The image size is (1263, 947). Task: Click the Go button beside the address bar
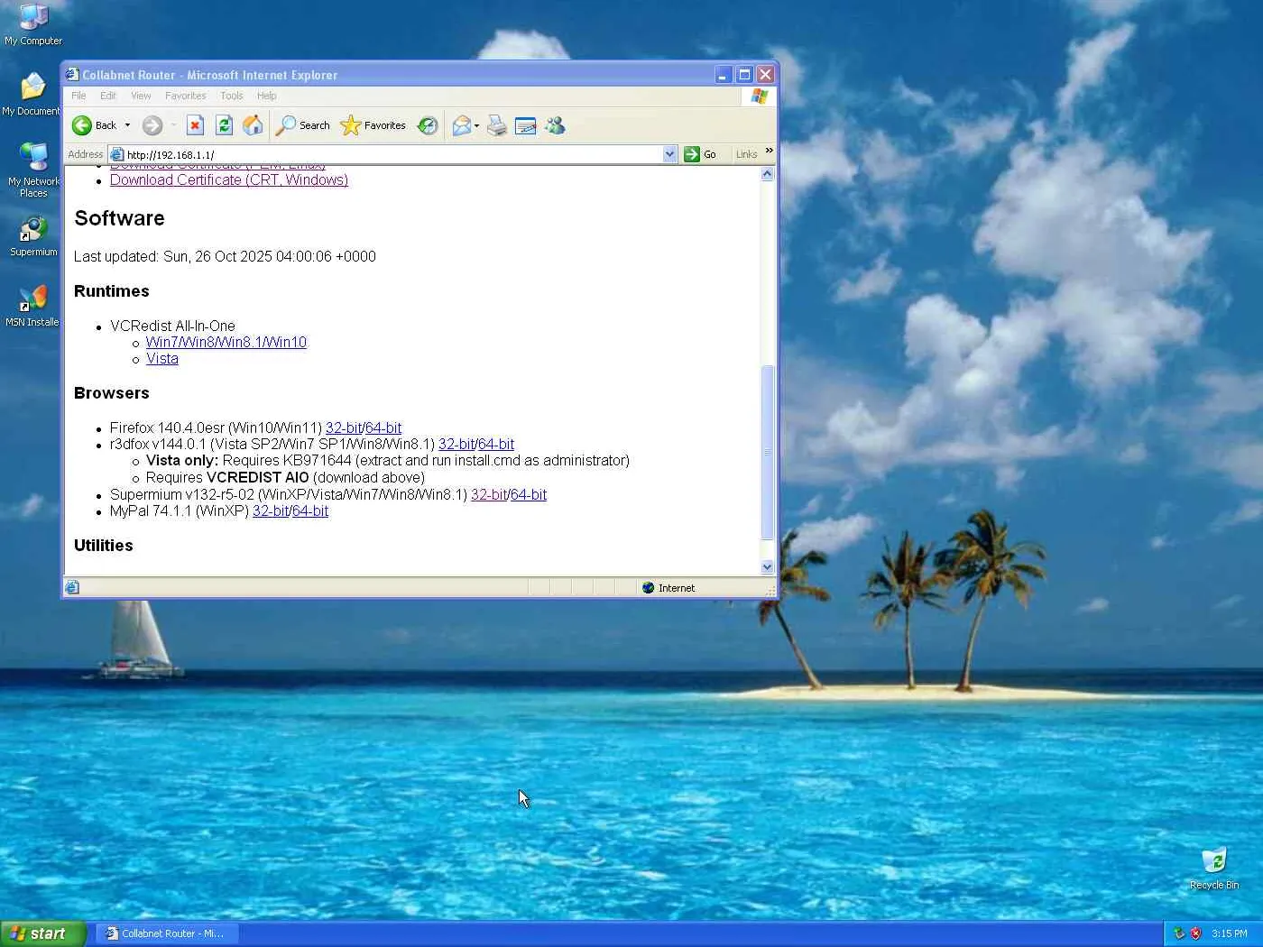coord(700,154)
